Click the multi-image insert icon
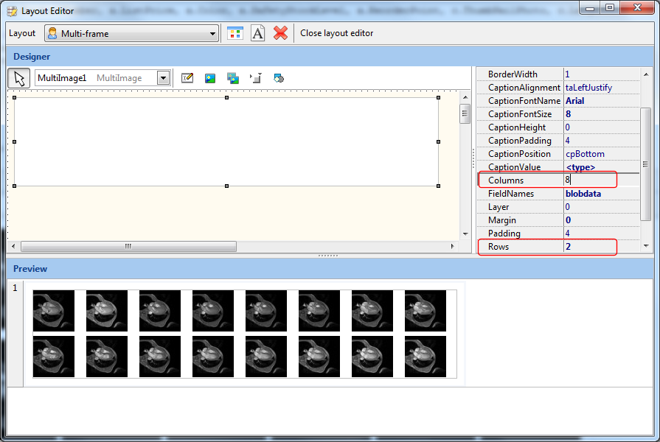 233,78
